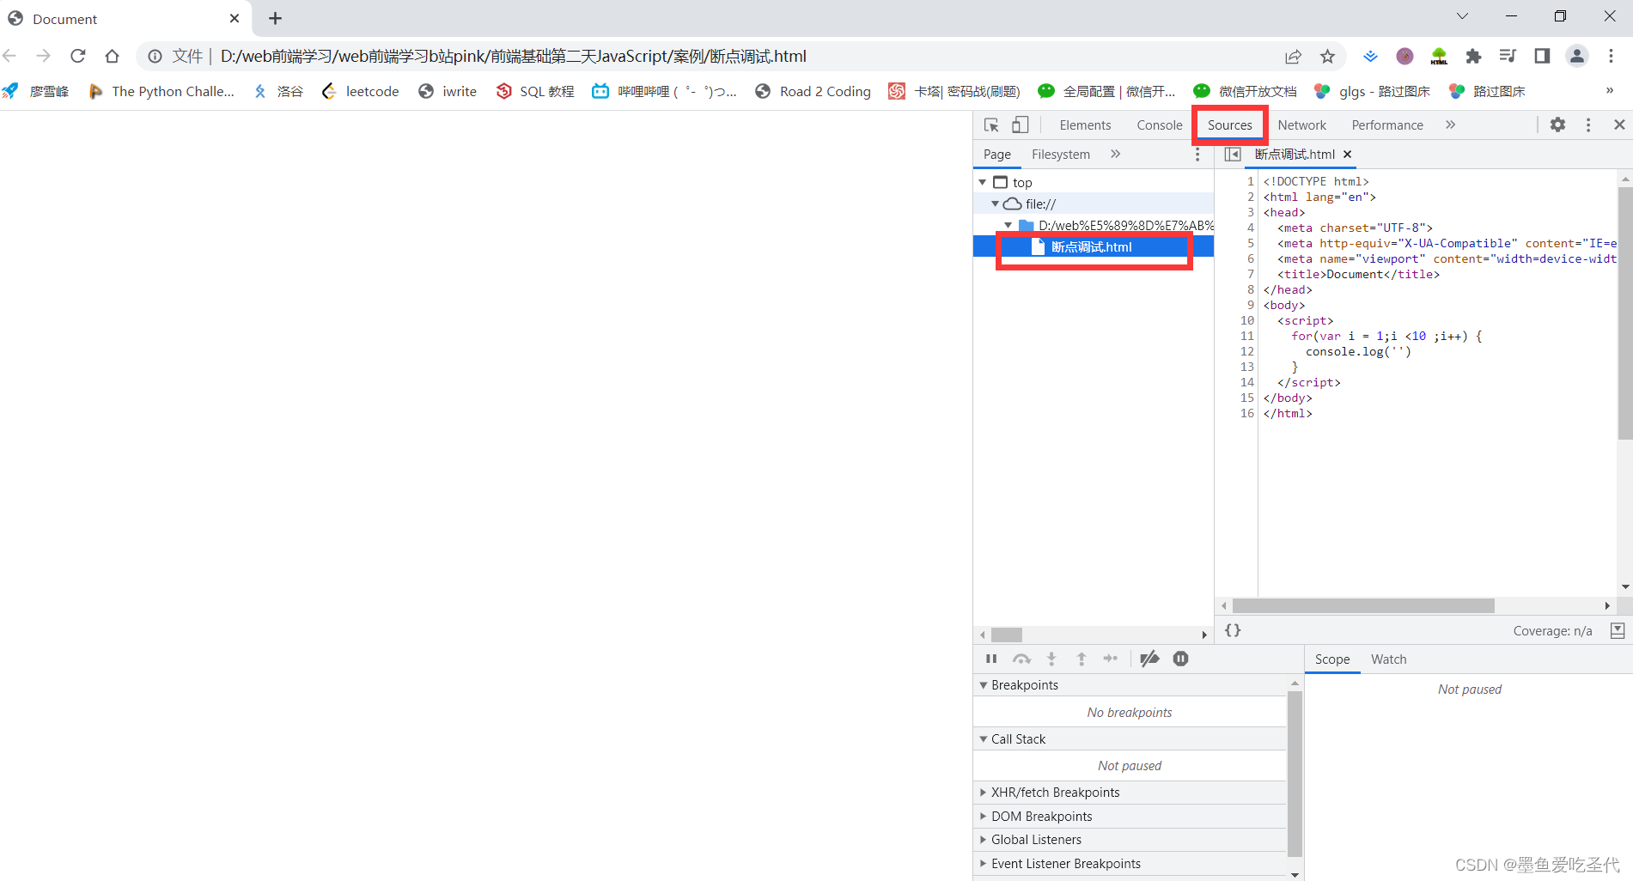Click the horizontal scrollbar under the code editor
The width and height of the screenshot is (1633, 881).
click(1363, 606)
